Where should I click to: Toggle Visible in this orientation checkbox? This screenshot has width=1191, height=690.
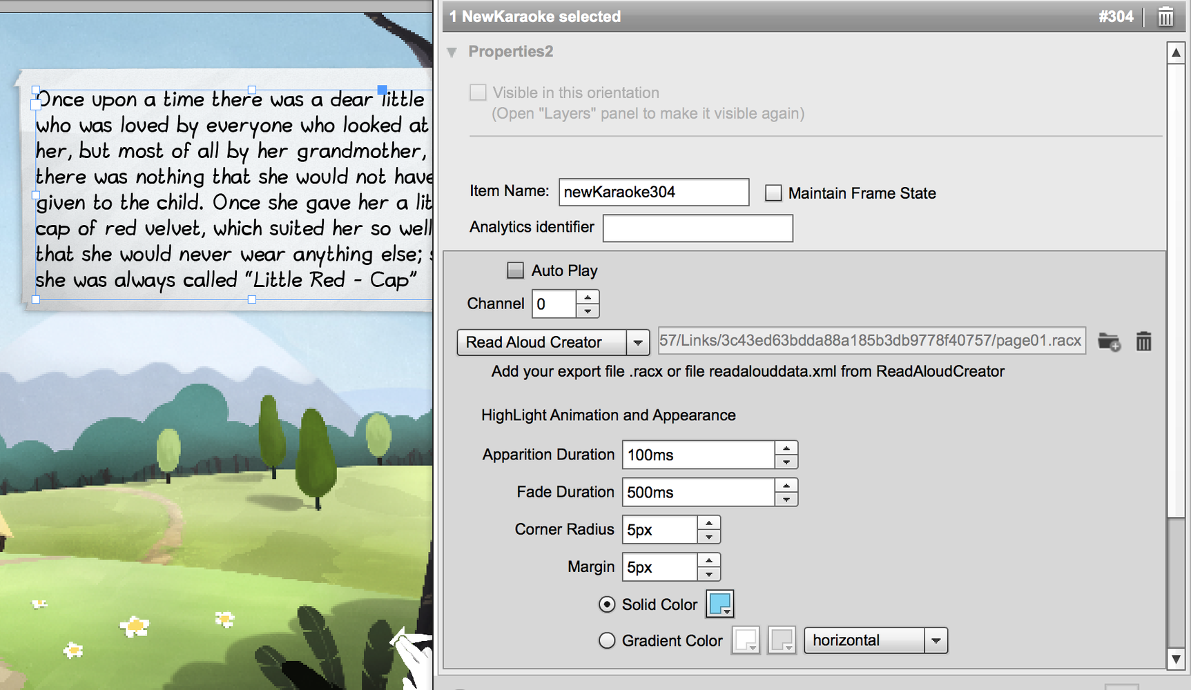[x=478, y=92]
